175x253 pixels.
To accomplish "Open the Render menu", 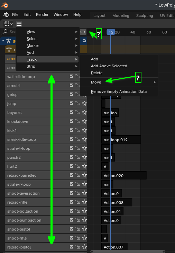I will [42, 15].
